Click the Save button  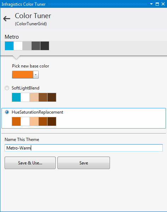pyautogui.click(x=84, y=163)
